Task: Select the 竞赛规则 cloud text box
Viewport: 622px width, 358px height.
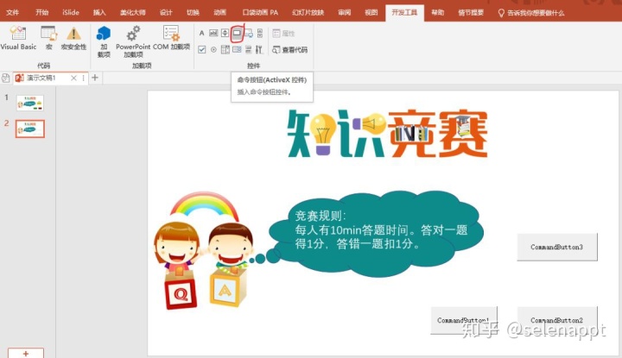Action: click(377, 235)
